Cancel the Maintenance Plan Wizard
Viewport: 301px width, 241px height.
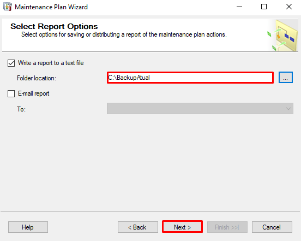coord(272,227)
